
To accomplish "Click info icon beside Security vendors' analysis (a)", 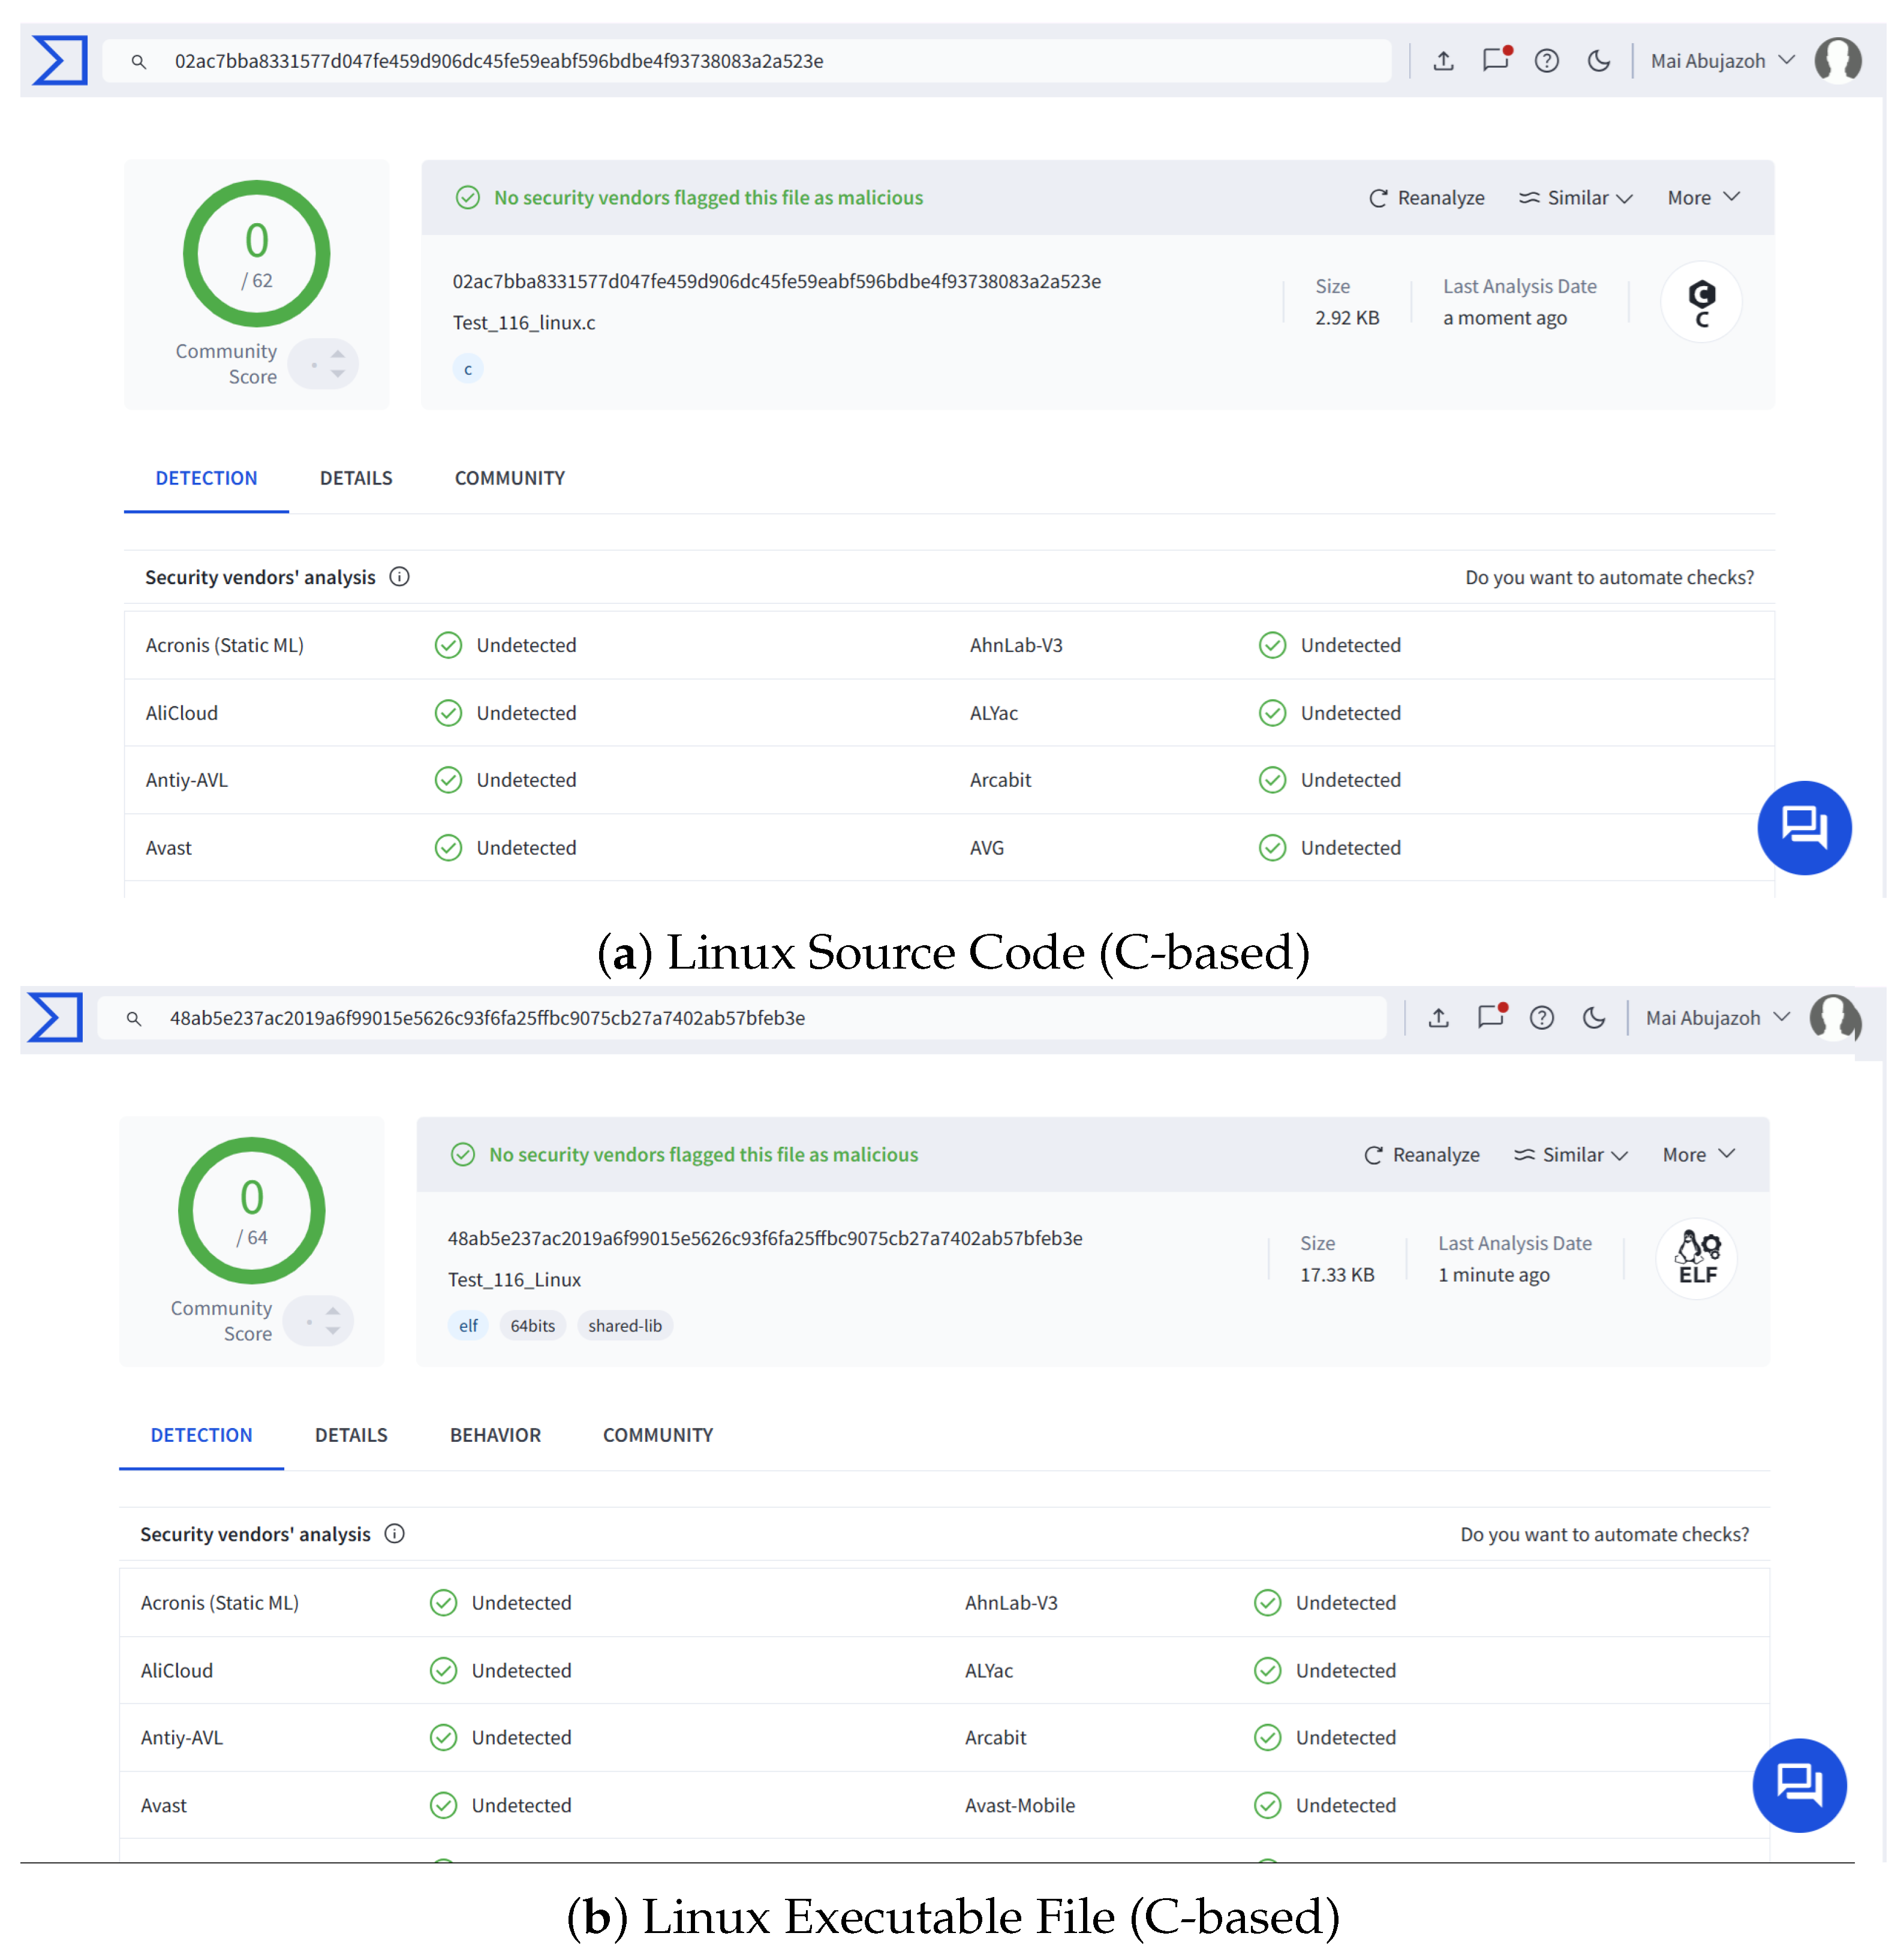I will pos(399,577).
